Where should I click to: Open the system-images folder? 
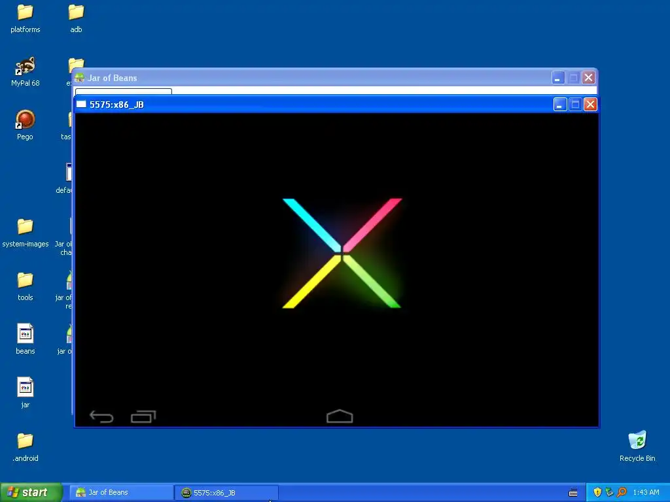pyautogui.click(x=26, y=233)
